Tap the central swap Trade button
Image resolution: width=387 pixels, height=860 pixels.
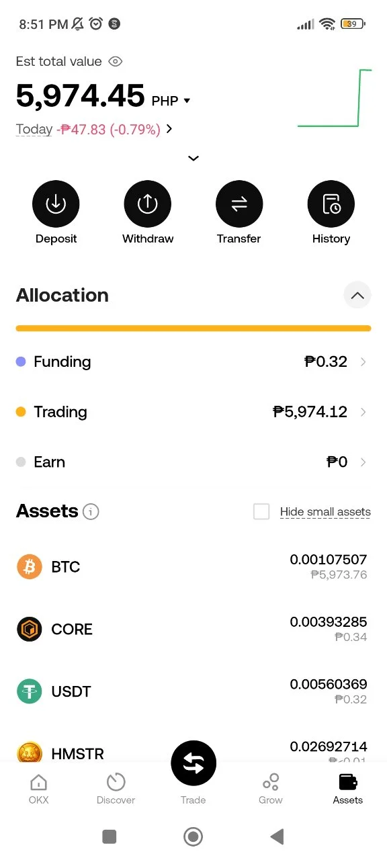(x=193, y=763)
